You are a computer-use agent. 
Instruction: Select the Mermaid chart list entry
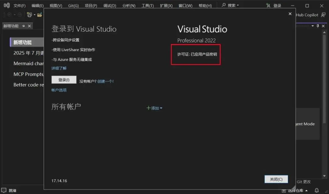coord(29,64)
